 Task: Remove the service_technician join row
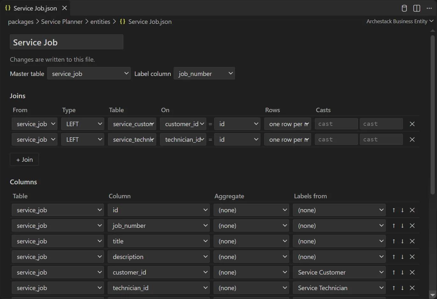[412, 139]
